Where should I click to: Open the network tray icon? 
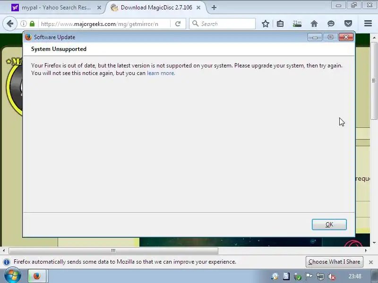[320, 276]
